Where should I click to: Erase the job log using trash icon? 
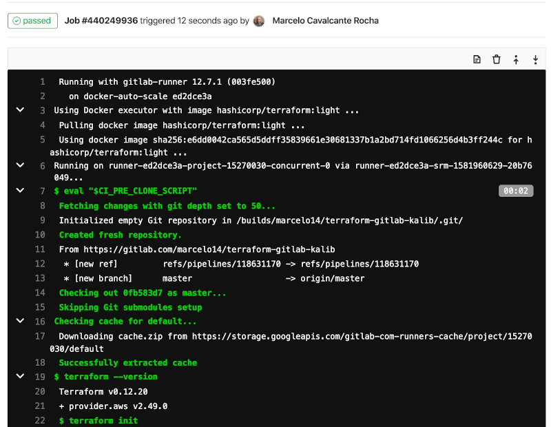[496, 60]
